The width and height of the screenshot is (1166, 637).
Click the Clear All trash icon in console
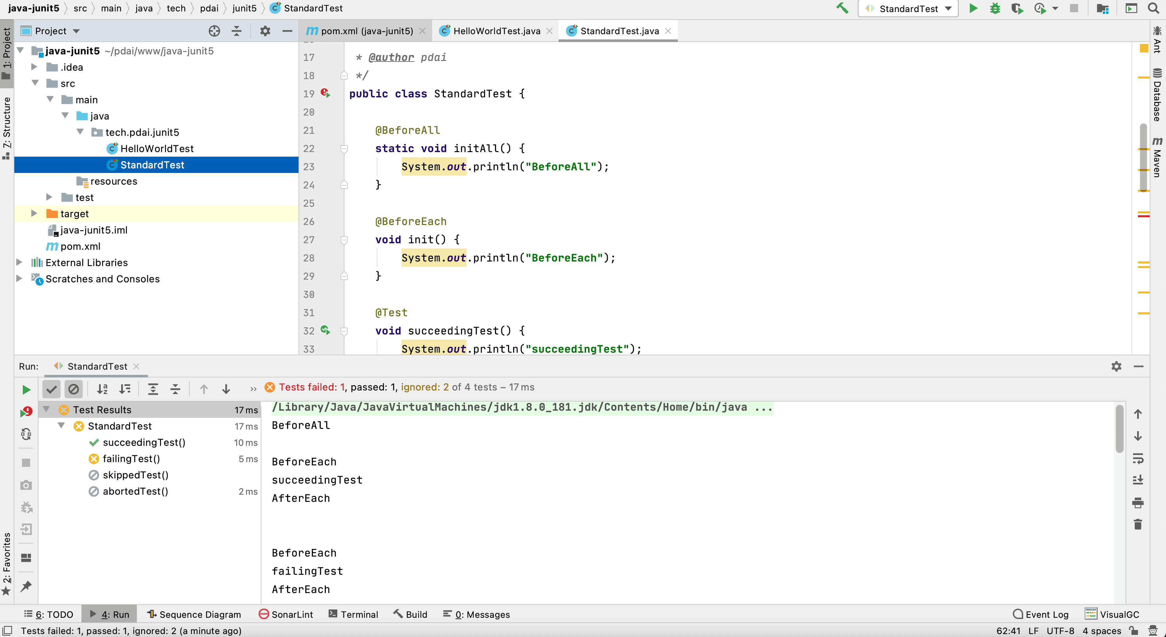[1138, 524]
